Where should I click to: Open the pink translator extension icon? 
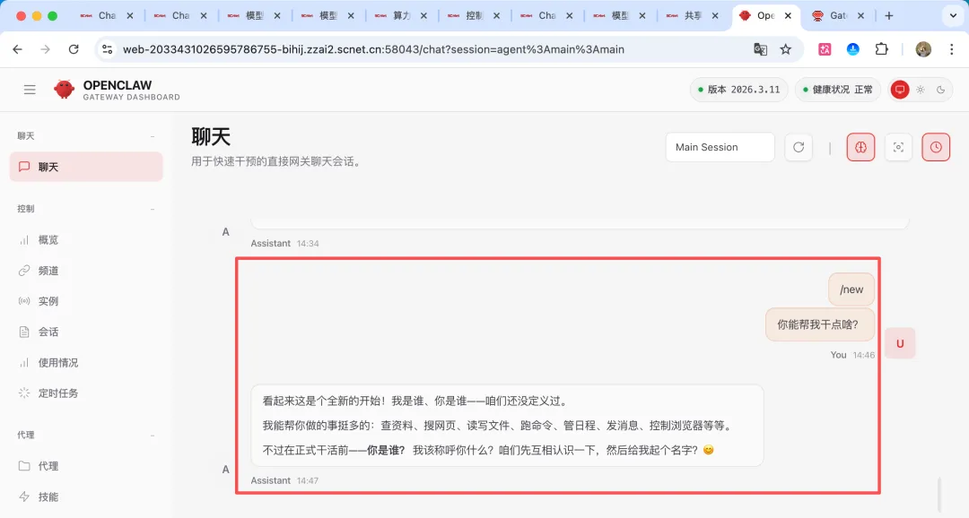825,49
